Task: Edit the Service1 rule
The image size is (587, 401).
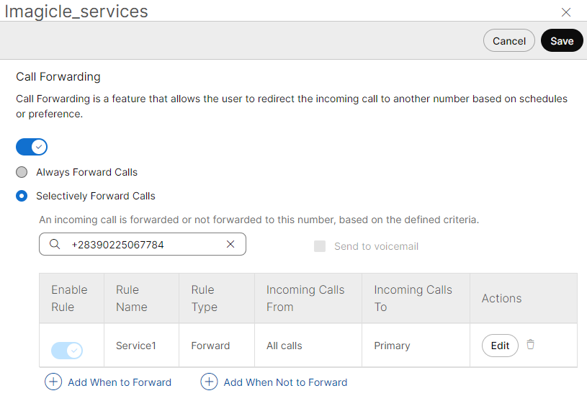Action: [x=500, y=346]
